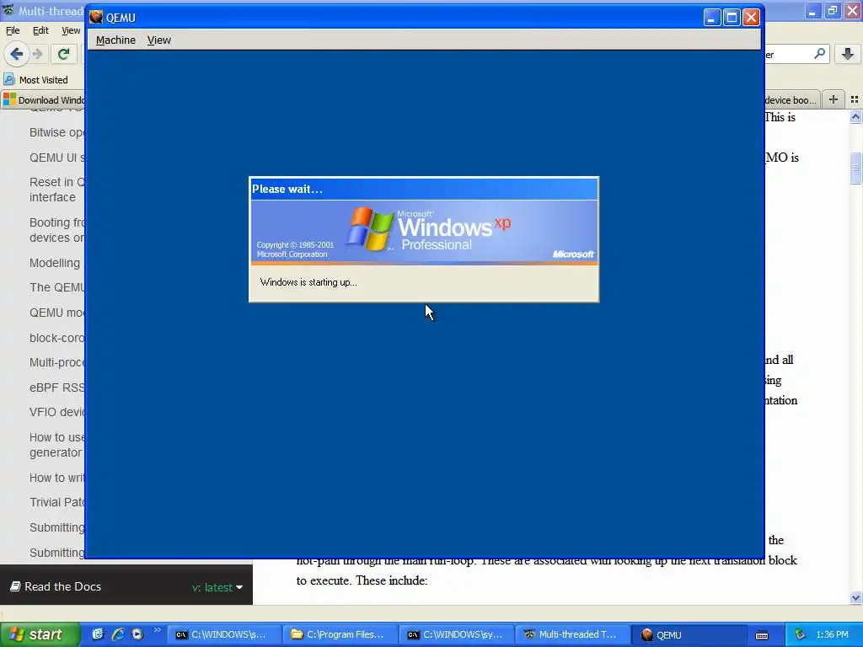Close the browser window

click(x=853, y=11)
